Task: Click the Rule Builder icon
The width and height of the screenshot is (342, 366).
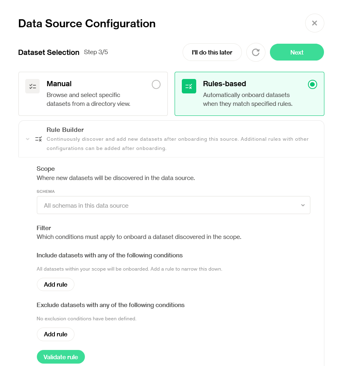Action: point(38,139)
